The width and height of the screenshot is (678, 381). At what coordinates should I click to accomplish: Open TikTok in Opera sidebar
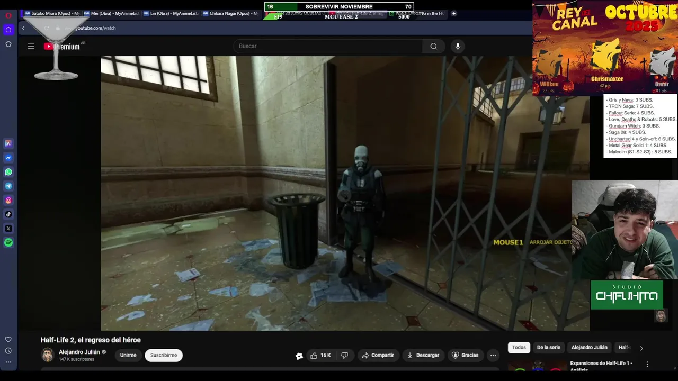8,214
